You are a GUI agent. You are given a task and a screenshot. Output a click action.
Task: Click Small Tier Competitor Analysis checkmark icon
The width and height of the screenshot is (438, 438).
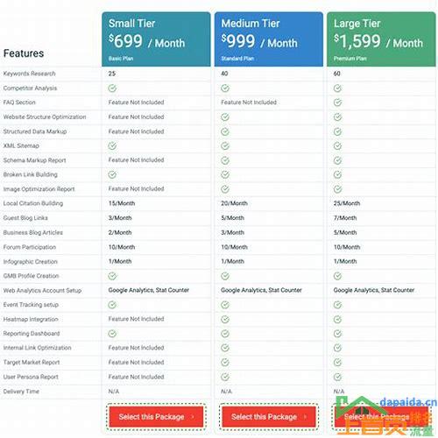click(x=112, y=88)
